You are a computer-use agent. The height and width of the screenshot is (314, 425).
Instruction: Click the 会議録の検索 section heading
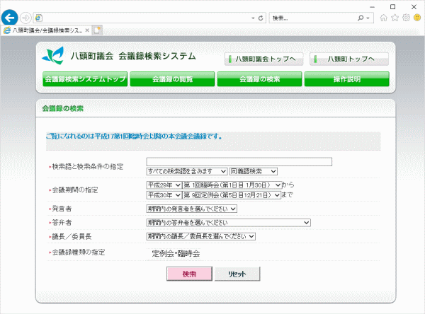(62, 108)
